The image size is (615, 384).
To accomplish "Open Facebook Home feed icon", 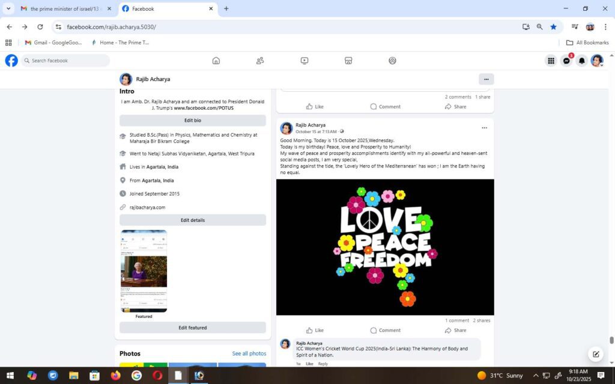I will point(216,61).
